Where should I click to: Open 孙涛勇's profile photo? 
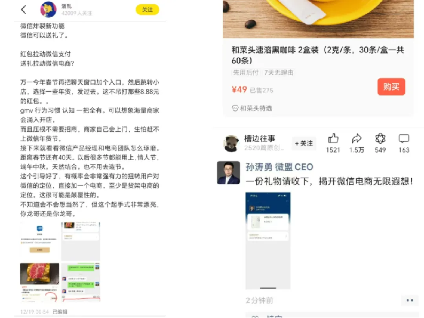229,173
